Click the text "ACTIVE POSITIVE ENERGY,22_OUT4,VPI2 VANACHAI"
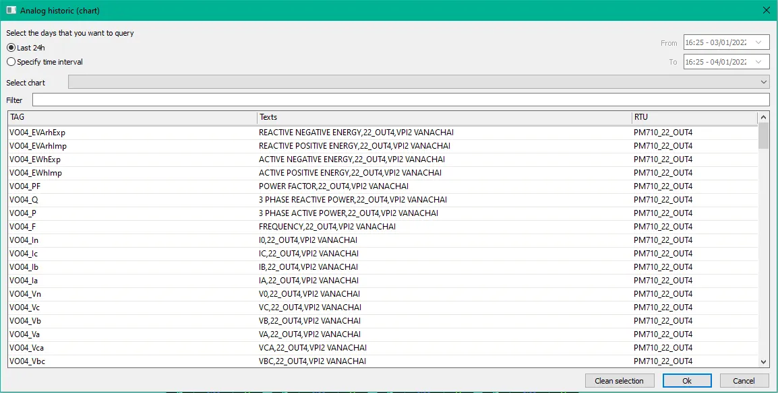The height and width of the screenshot is (393, 778). (x=351, y=173)
